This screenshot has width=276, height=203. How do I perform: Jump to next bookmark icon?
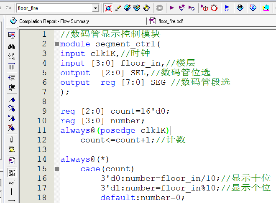click(x=12, y=109)
